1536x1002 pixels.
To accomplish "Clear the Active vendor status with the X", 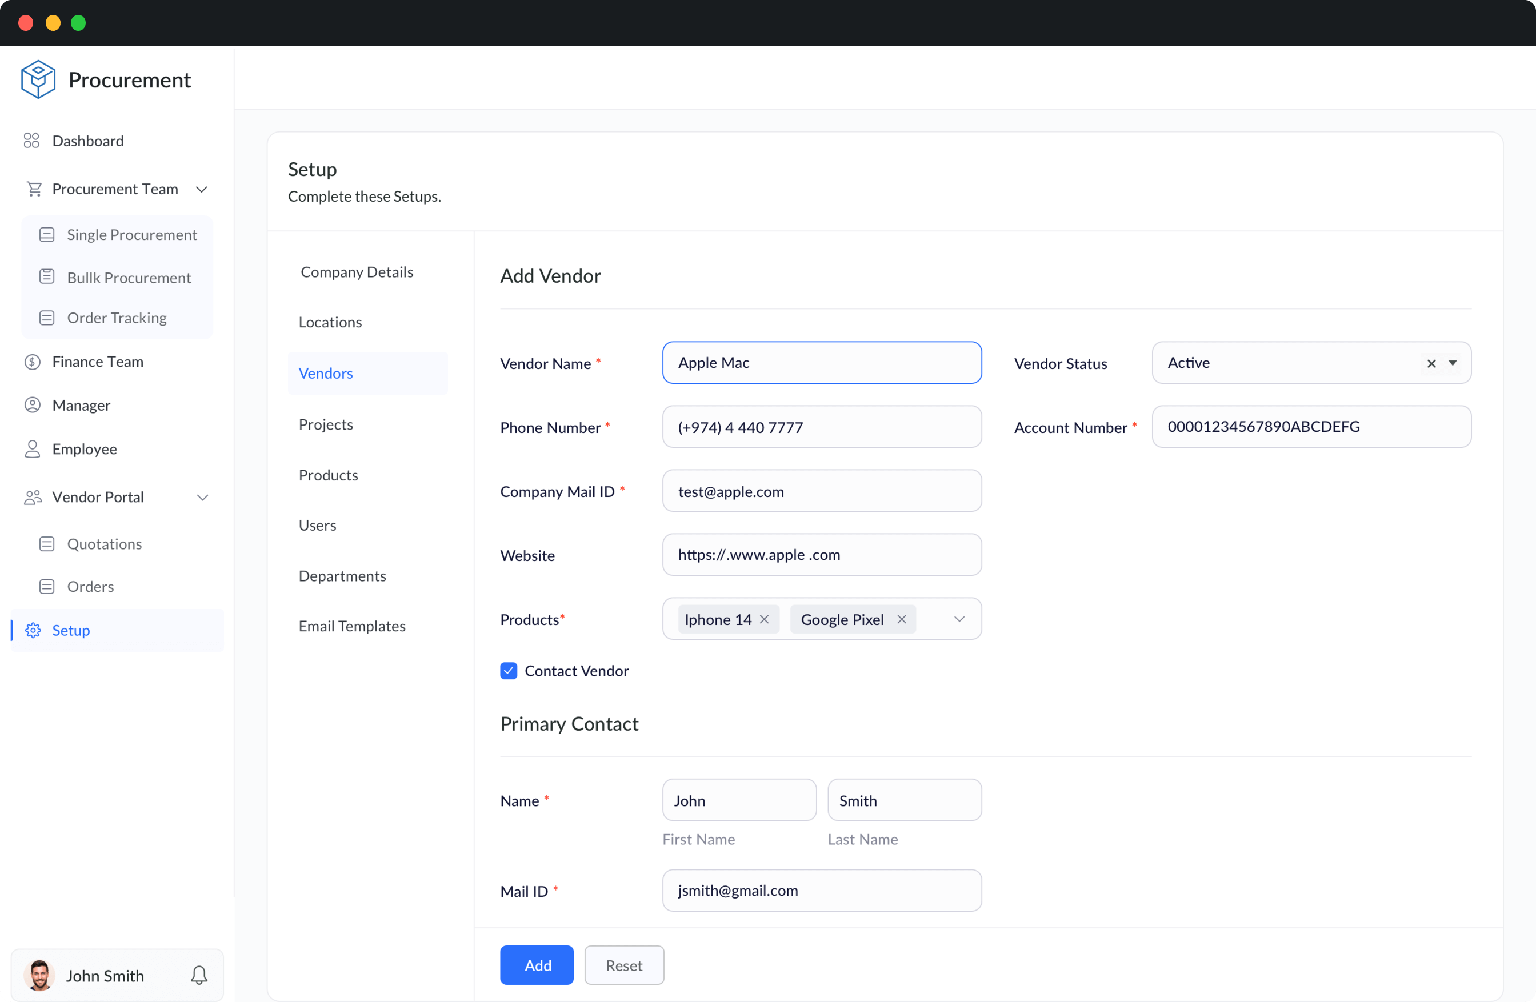I will click(x=1430, y=363).
